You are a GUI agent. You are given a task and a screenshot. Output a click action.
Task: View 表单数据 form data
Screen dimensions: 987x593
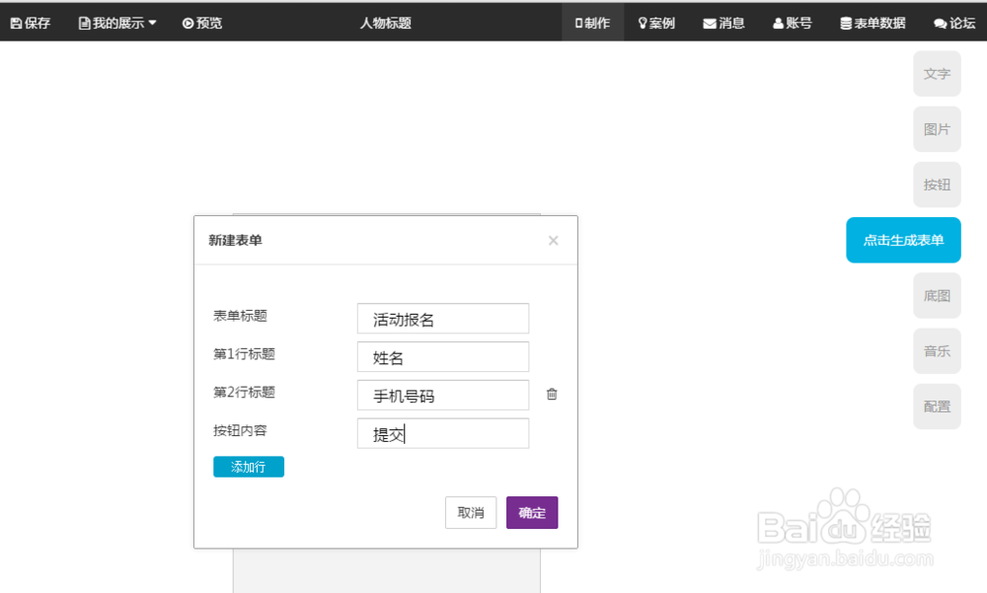click(872, 23)
